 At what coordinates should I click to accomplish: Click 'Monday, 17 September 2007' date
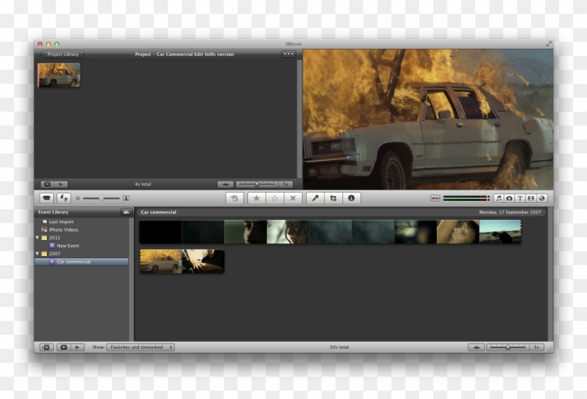510,212
